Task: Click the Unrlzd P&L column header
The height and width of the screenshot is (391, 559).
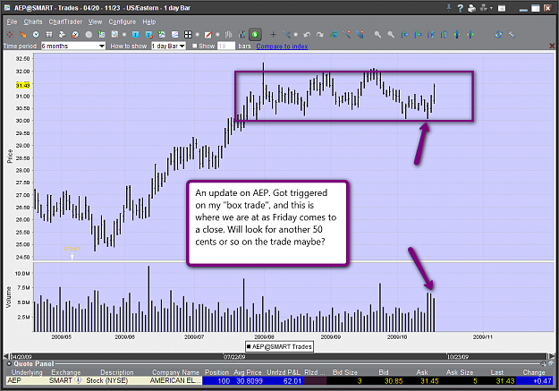Action: pos(284,372)
